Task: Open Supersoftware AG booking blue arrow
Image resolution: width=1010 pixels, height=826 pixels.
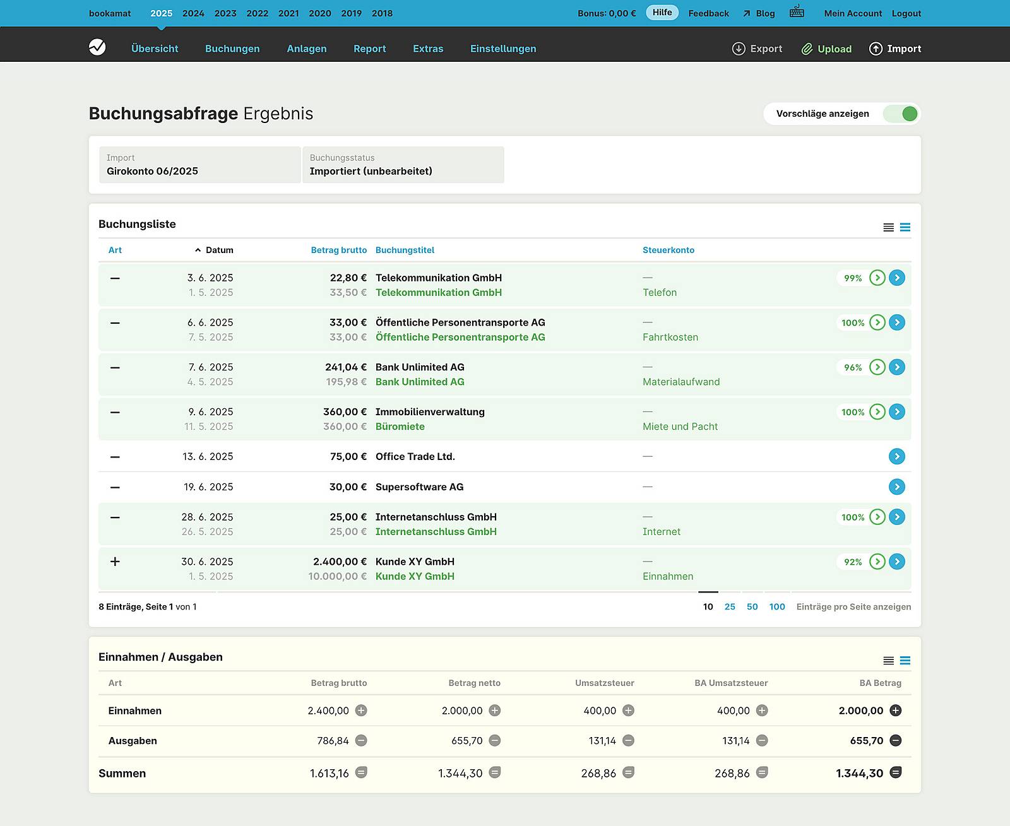Action: pyautogui.click(x=897, y=487)
